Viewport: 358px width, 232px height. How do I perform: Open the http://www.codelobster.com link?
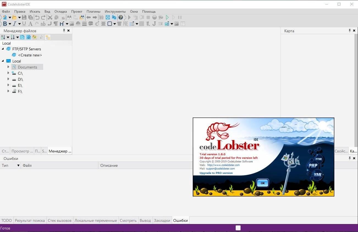tap(224, 165)
